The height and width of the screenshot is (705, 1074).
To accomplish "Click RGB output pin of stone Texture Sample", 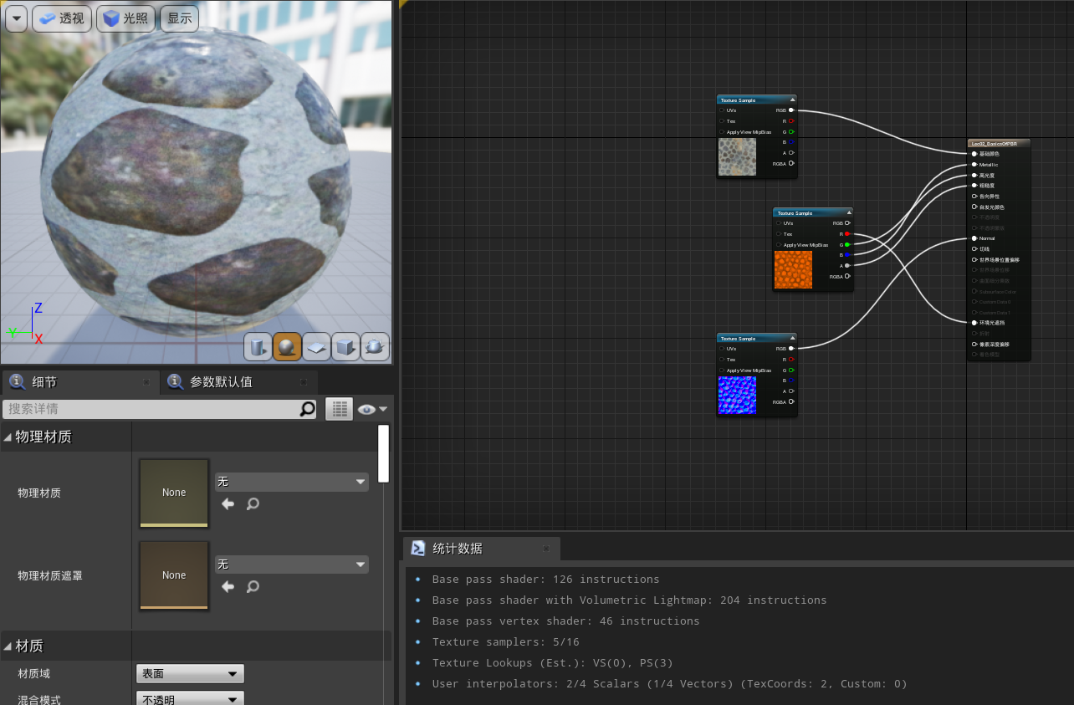I will [x=791, y=110].
